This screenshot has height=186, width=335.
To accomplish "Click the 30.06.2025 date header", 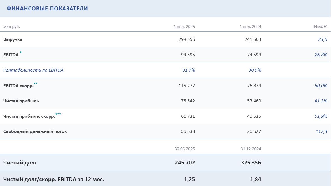I will click(185, 149).
